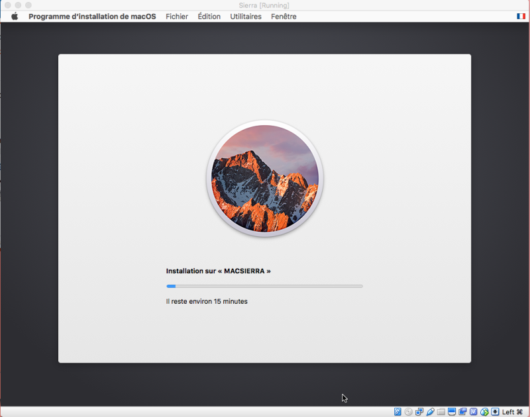Open the Programme d'installation de macOS menu
This screenshot has width=530, height=417.
pyautogui.click(x=92, y=16)
